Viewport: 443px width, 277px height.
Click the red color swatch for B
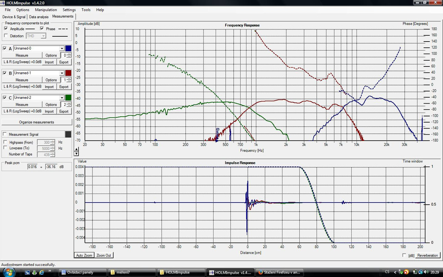coord(68,73)
